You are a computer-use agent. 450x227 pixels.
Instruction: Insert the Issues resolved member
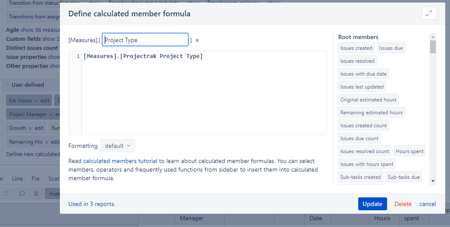[357, 61]
